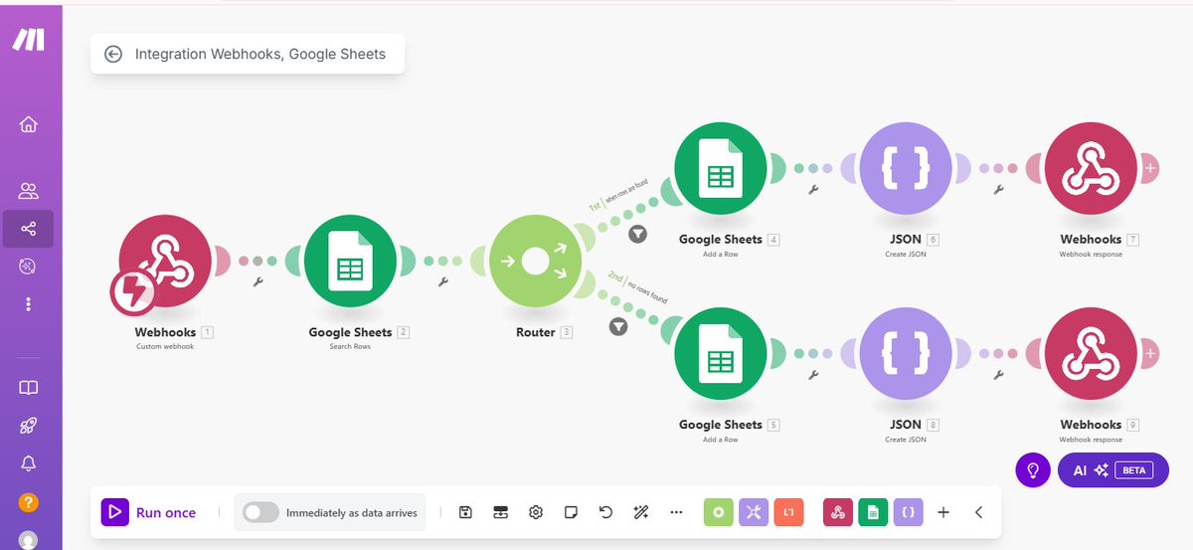Add a module after Webhooks 7 with plus
Viewport: 1193px width, 550px height.
click(1150, 169)
